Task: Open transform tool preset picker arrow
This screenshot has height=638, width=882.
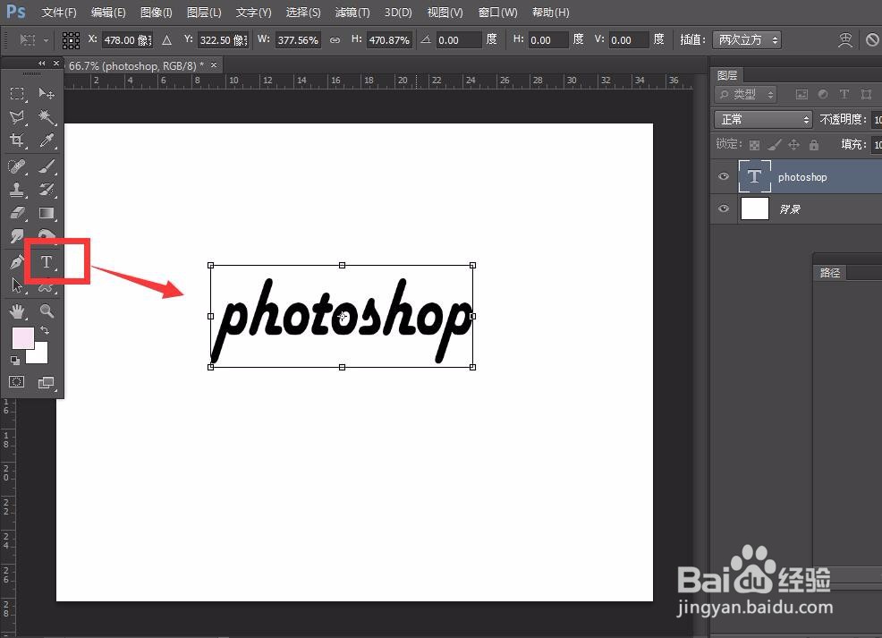Action: [x=47, y=40]
